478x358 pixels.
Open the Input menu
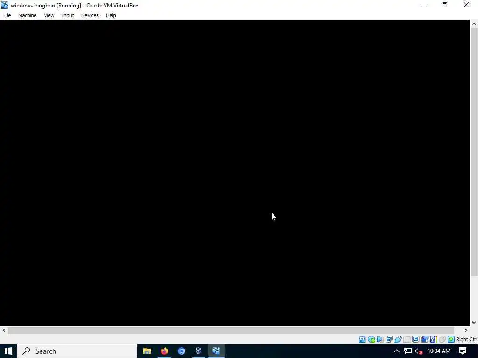pyautogui.click(x=68, y=15)
